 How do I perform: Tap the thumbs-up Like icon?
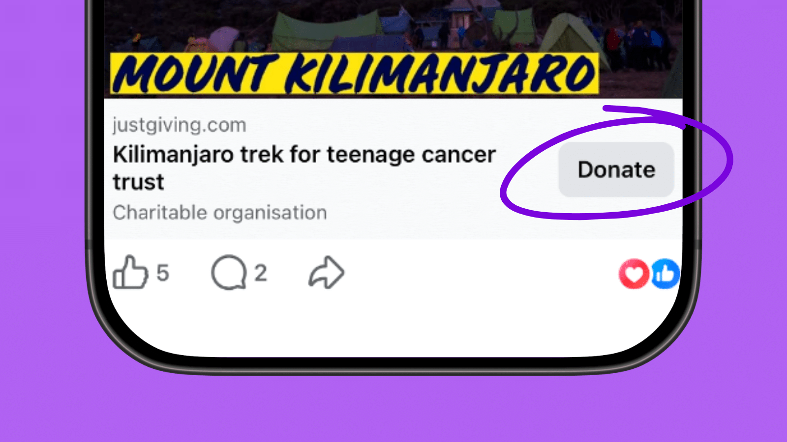(130, 272)
